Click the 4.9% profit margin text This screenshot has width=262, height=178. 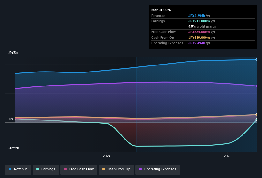[203, 26]
